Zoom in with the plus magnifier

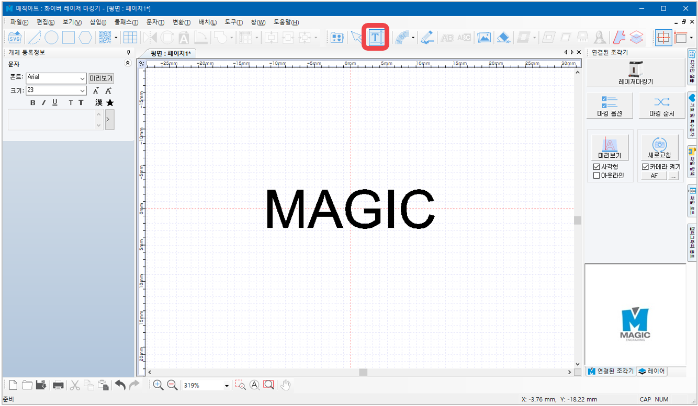(158, 385)
